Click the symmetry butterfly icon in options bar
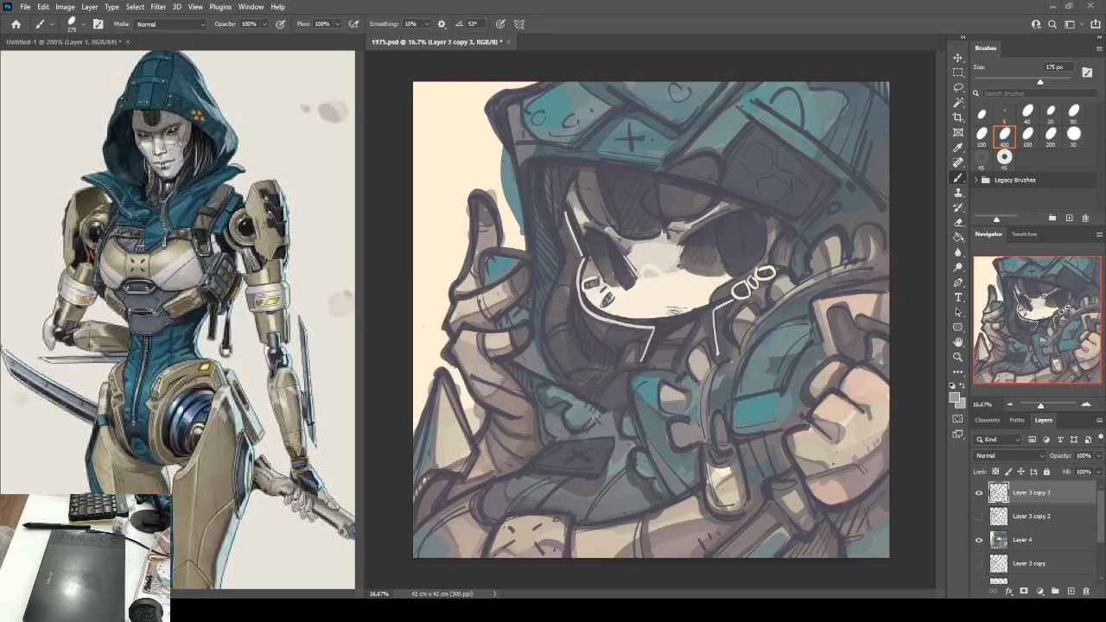This screenshot has height=622, width=1106. tap(519, 24)
